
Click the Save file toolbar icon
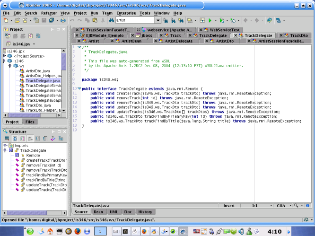(44, 20)
